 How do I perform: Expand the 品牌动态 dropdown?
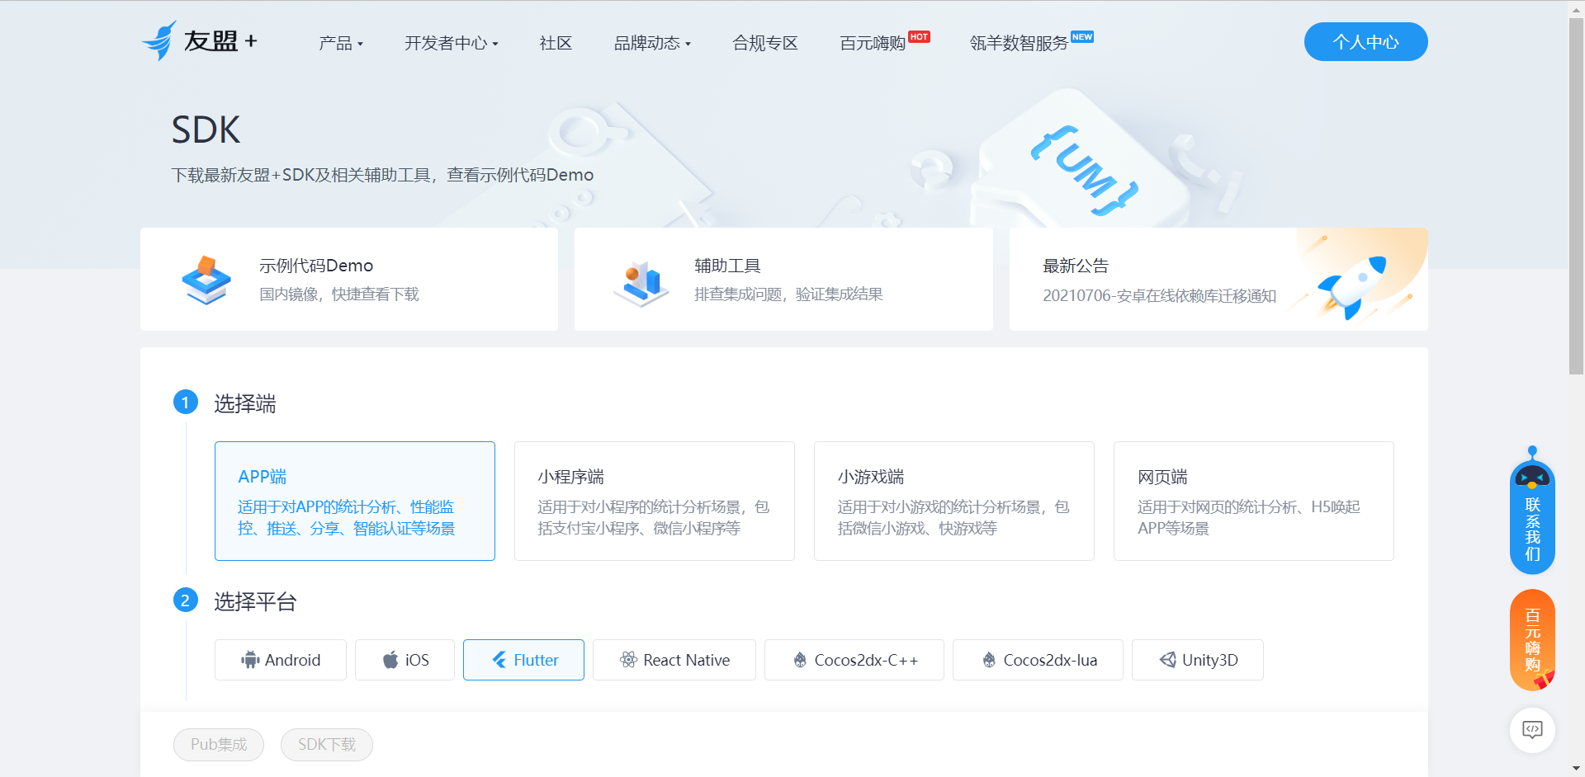651,43
